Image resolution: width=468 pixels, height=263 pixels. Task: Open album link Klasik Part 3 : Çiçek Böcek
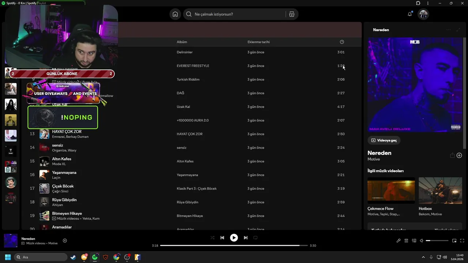[x=197, y=188]
